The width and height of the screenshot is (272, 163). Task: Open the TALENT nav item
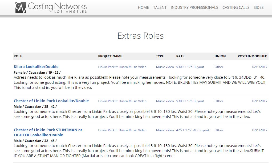160,7
